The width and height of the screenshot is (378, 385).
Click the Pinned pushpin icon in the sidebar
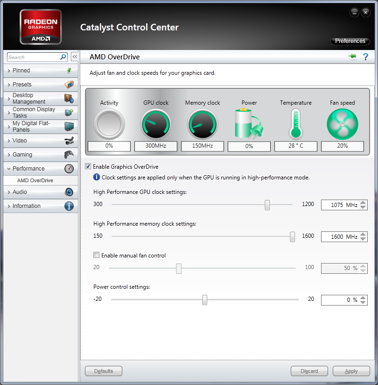click(x=69, y=71)
